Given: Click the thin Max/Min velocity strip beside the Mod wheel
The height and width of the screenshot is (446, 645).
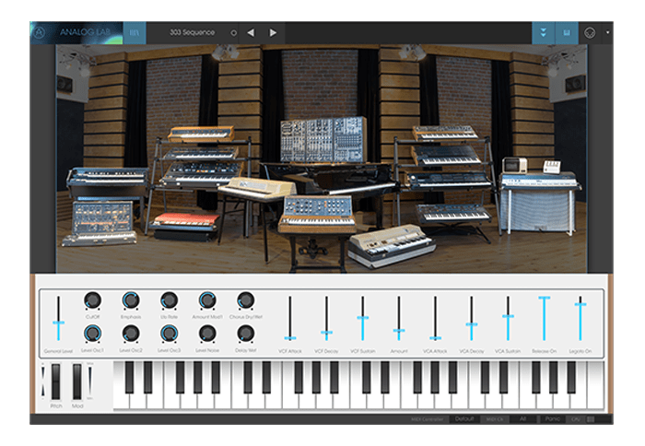Looking at the screenshot, I should (x=90, y=381).
